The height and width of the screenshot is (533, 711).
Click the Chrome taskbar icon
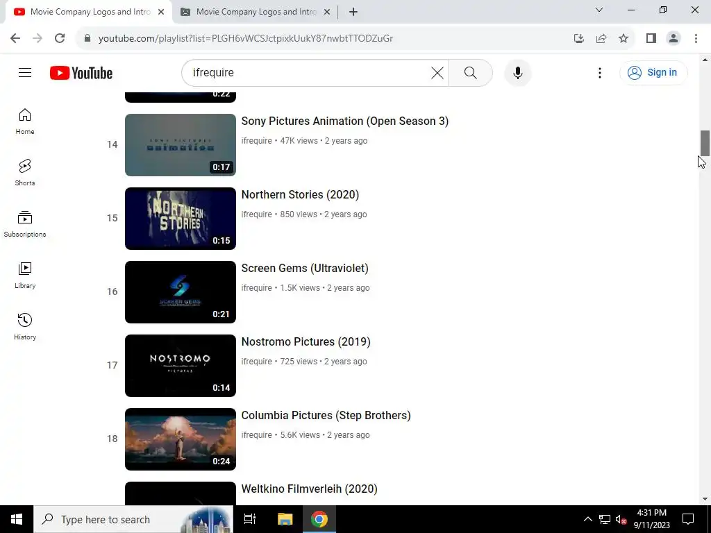pyautogui.click(x=319, y=519)
